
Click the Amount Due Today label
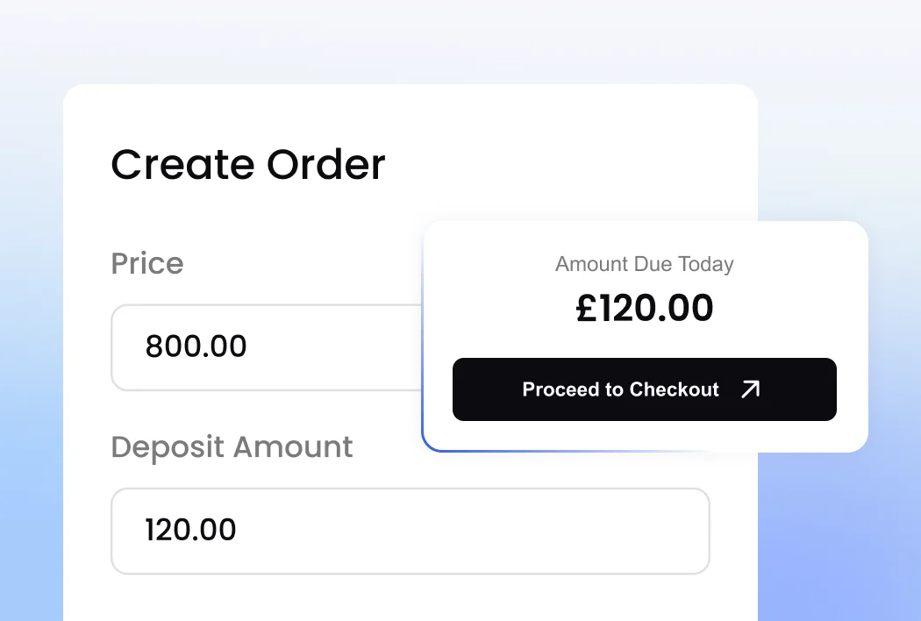tap(645, 263)
